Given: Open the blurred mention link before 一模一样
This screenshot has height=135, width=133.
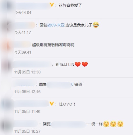Looking at the screenshot, I should (69, 124).
